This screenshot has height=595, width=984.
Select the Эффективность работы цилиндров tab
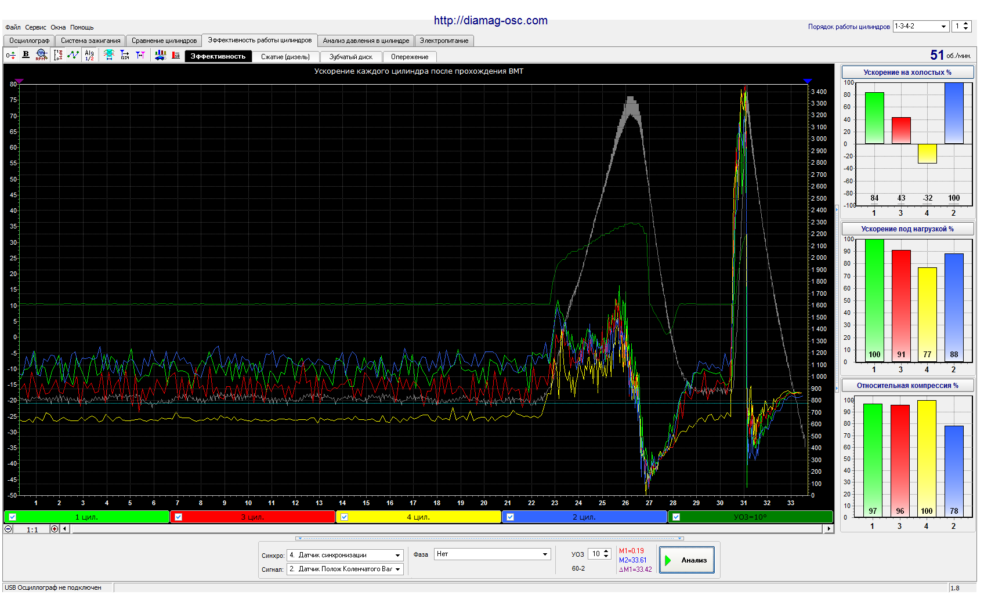260,40
